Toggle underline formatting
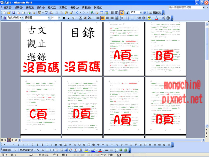This screenshot has height=157, width=209. 73,18
